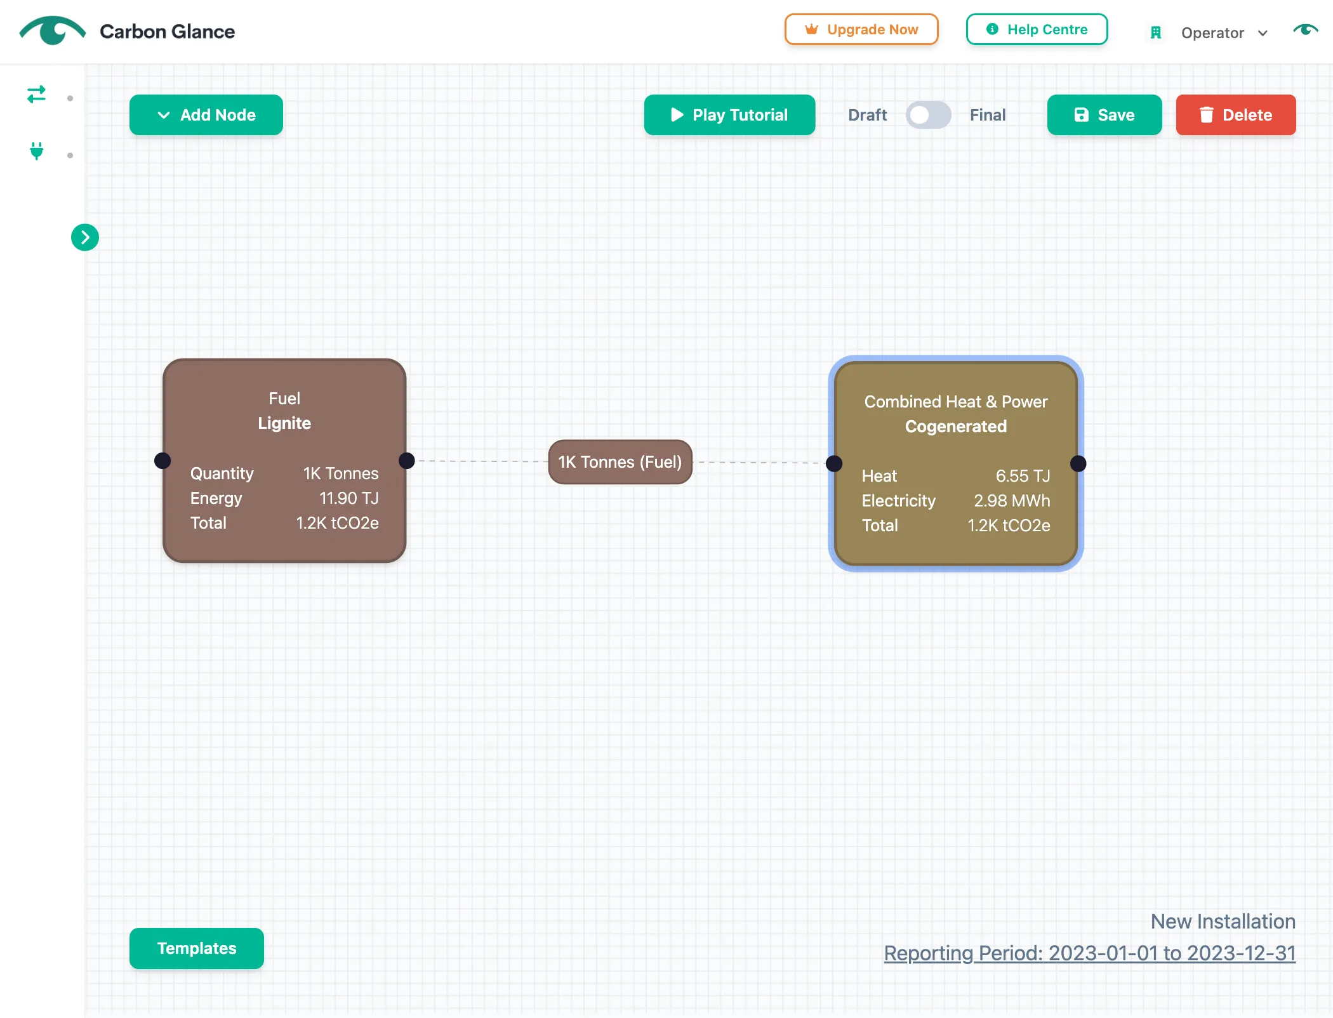Click the Carbon Glance brand name
Image resolution: width=1333 pixels, height=1018 pixels.
pos(167,31)
